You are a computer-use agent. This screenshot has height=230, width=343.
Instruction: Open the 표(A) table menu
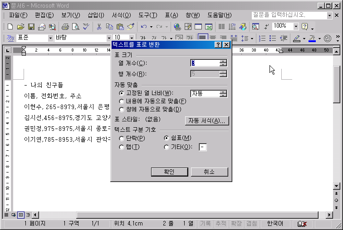pyautogui.click(x=171, y=15)
